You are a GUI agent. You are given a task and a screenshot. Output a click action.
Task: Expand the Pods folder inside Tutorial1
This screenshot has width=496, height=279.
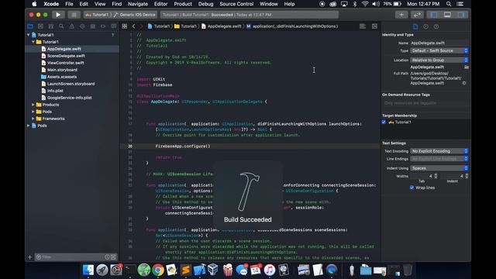point(33,112)
